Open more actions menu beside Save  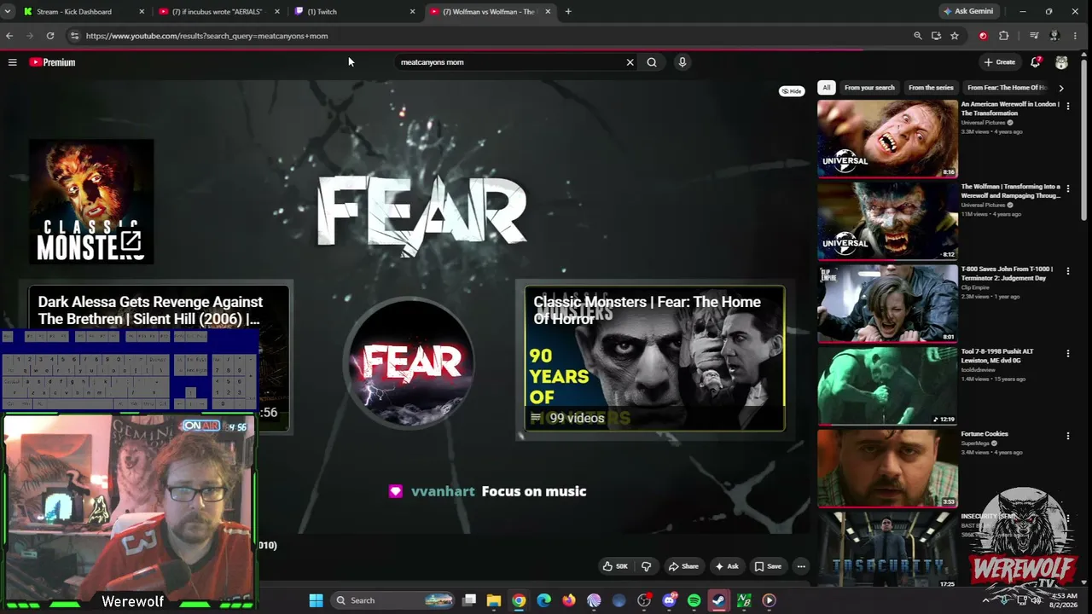pyautogui.click(x=801, y=566)
